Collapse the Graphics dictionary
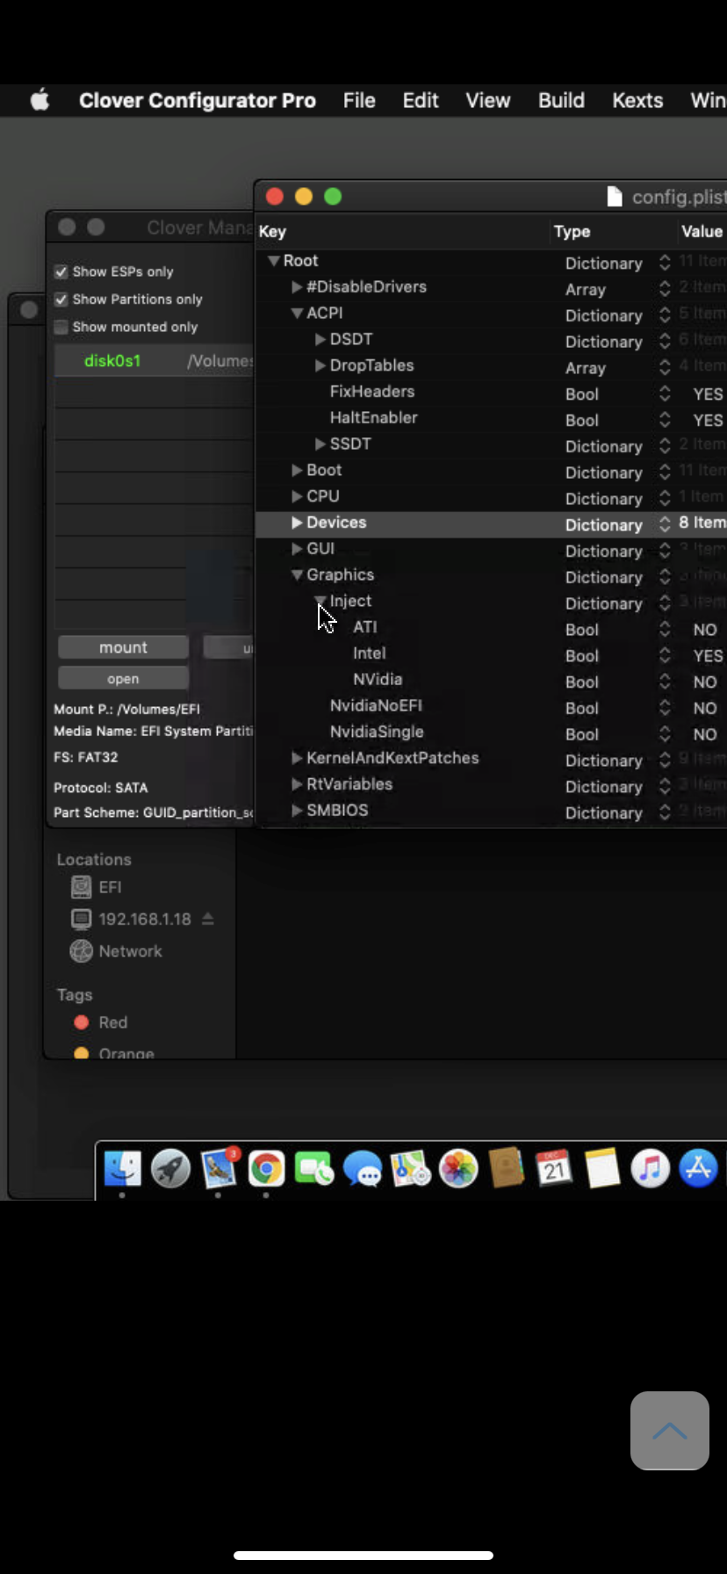The height and width of the screenshot is (1574, 727). (297, 575)
